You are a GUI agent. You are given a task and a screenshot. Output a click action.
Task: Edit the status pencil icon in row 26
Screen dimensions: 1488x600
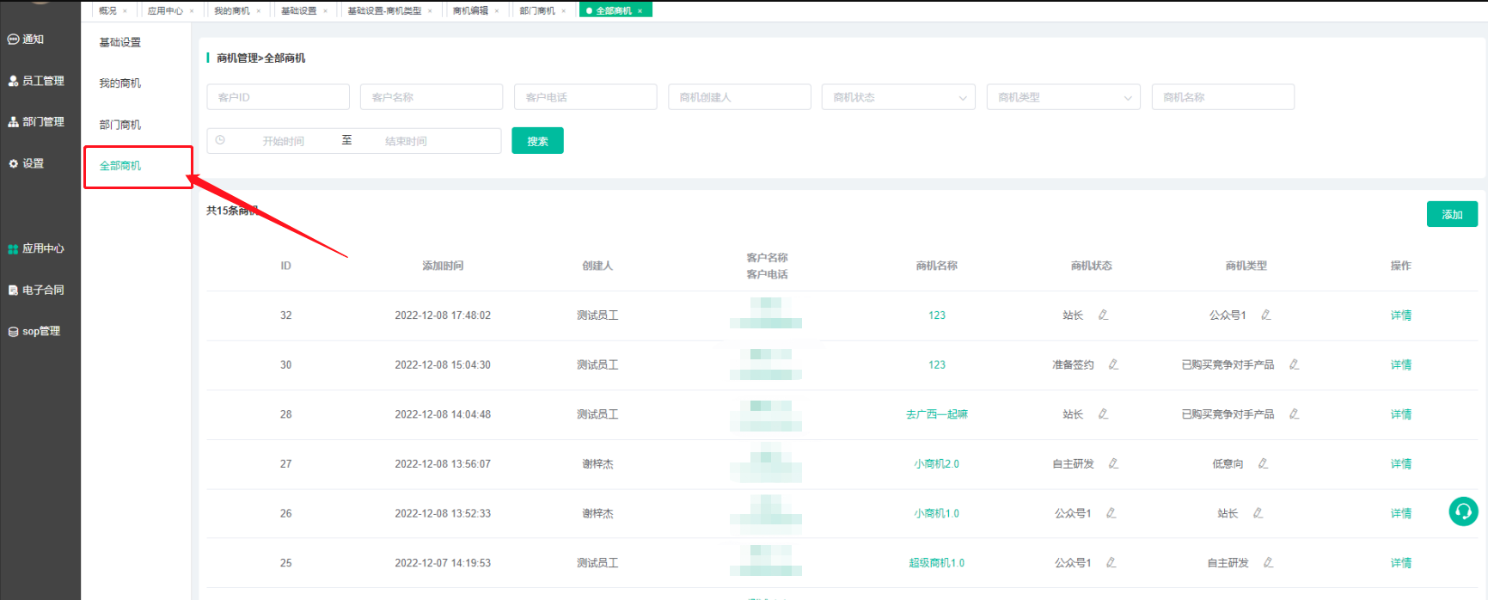pyautogui.click(x=1111, y=513)
